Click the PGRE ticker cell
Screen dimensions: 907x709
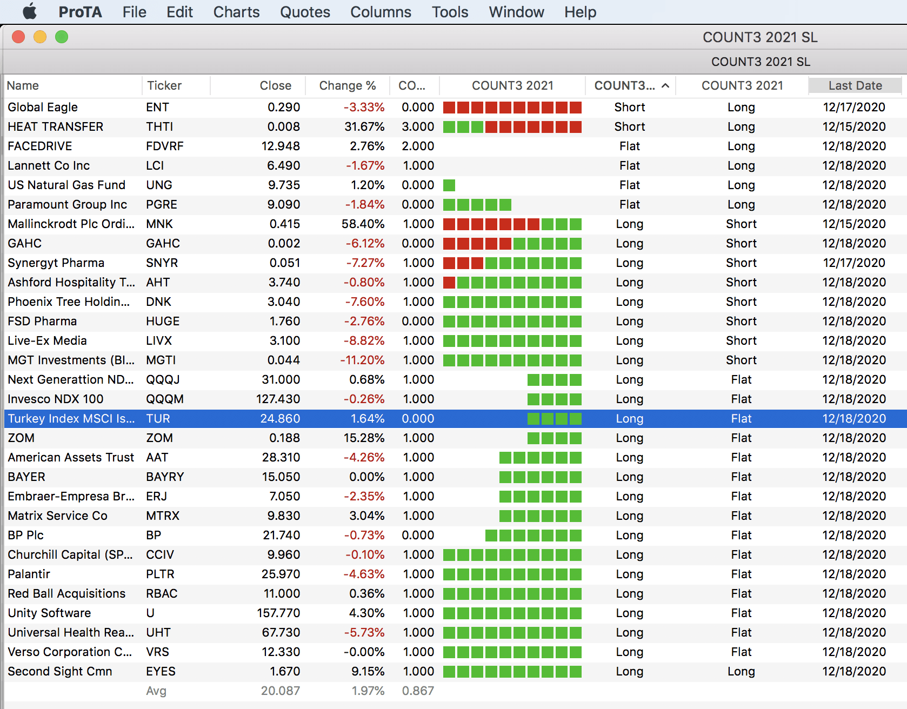(x=162, y=204)
